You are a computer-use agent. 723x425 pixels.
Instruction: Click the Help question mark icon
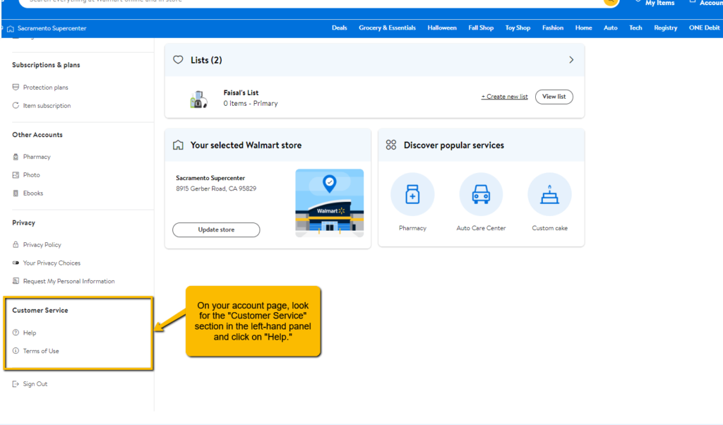pyautogui.click(x=16, y=333)
